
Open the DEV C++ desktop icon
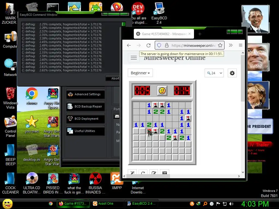click(138, 8)
